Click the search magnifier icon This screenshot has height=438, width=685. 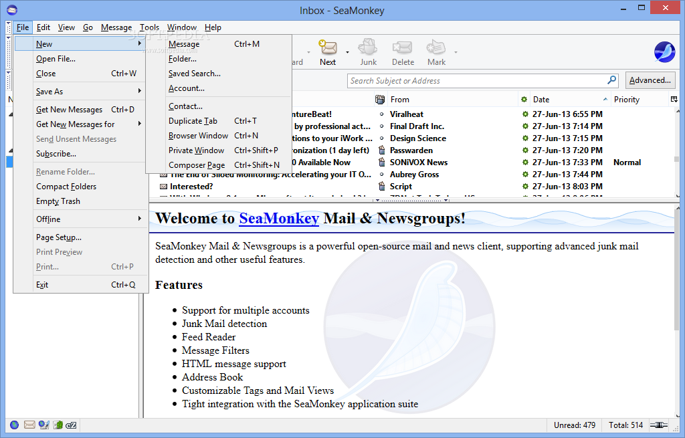(x=611, y=80)
